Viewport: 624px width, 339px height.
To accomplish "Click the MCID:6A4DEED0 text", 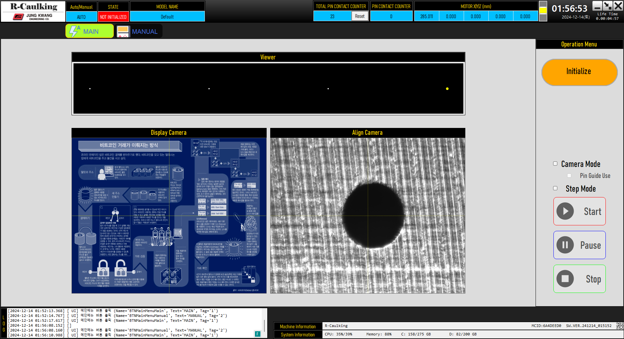I will click(x=546, y=326).
